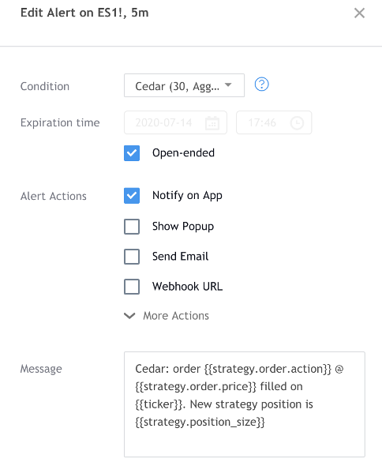Expand the More Actions section
Screen dimensions: 382x462
pyautogui.click(x=167, y=316)
